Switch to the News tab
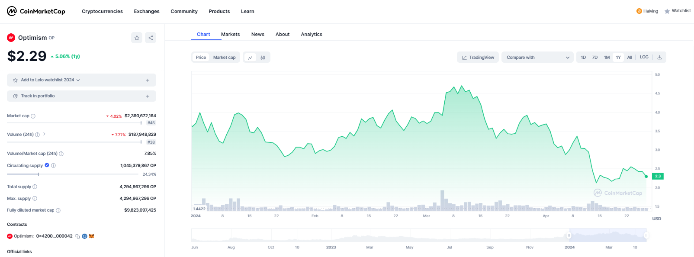 258,34
